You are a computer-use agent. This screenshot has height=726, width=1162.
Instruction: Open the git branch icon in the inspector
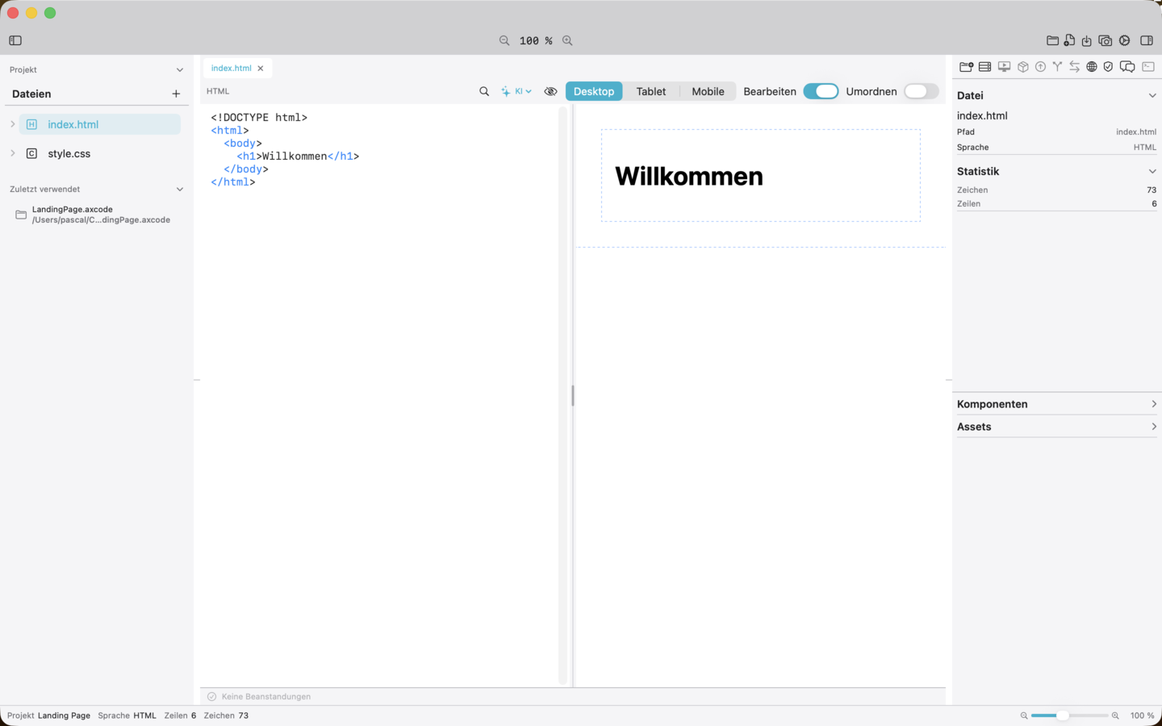[x=1057, y=67]
